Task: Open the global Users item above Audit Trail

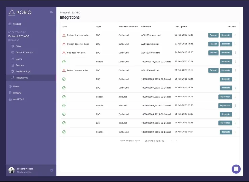Action: point(16,86)
